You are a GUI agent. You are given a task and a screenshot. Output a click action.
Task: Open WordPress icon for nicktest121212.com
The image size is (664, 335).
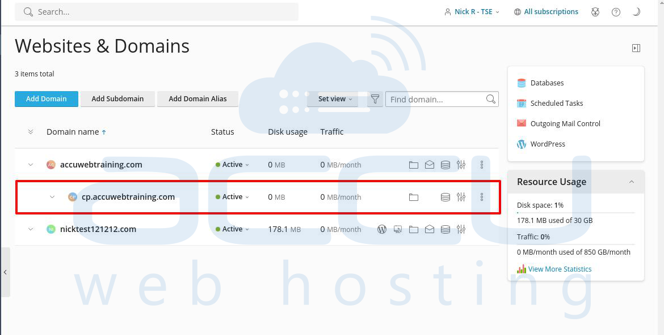[x=382, y=229]
